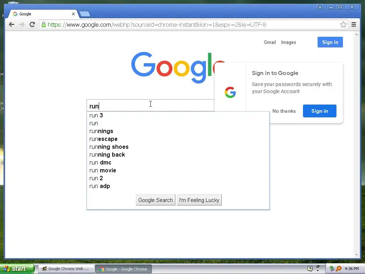Open the Windows start button
Screen dimensions: 365x274
[x=17, y=269]
